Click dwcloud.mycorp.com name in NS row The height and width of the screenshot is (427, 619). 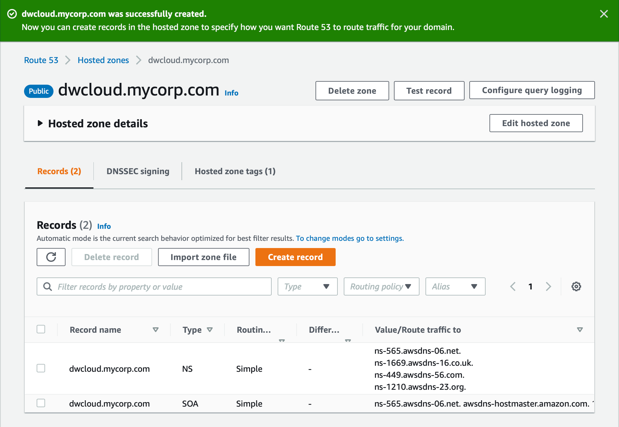[109, 369]
